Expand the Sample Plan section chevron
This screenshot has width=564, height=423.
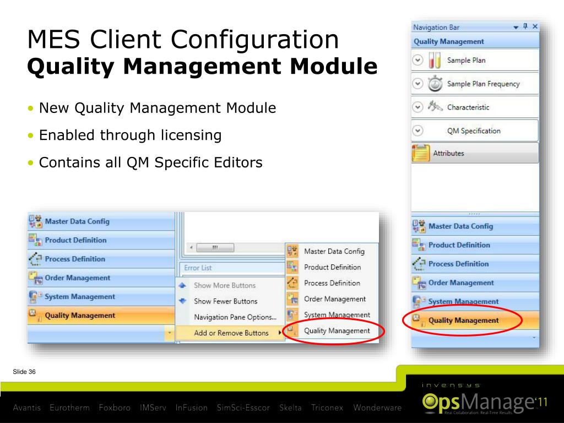(x=417, y=59)
